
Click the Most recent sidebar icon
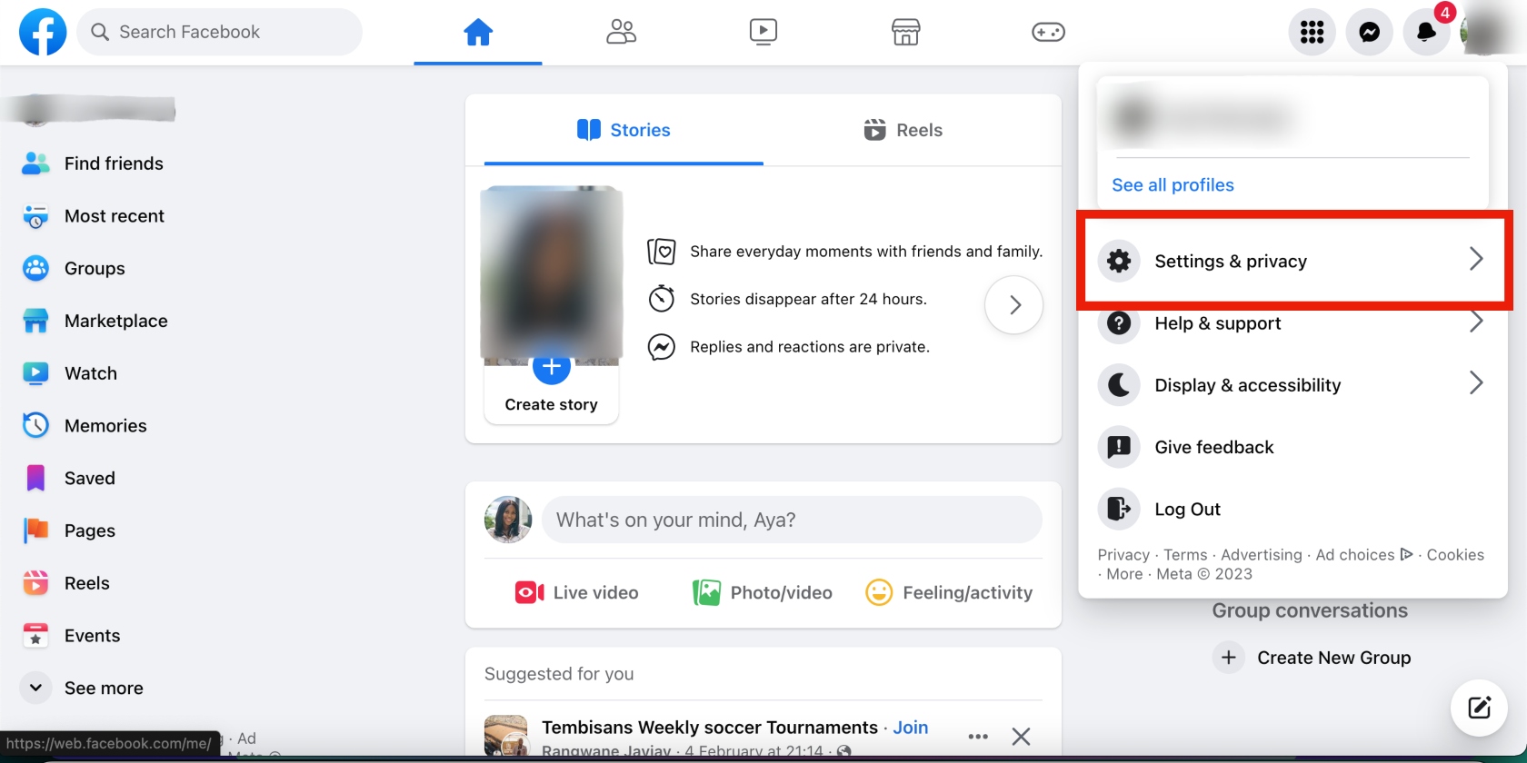point(35,216)
